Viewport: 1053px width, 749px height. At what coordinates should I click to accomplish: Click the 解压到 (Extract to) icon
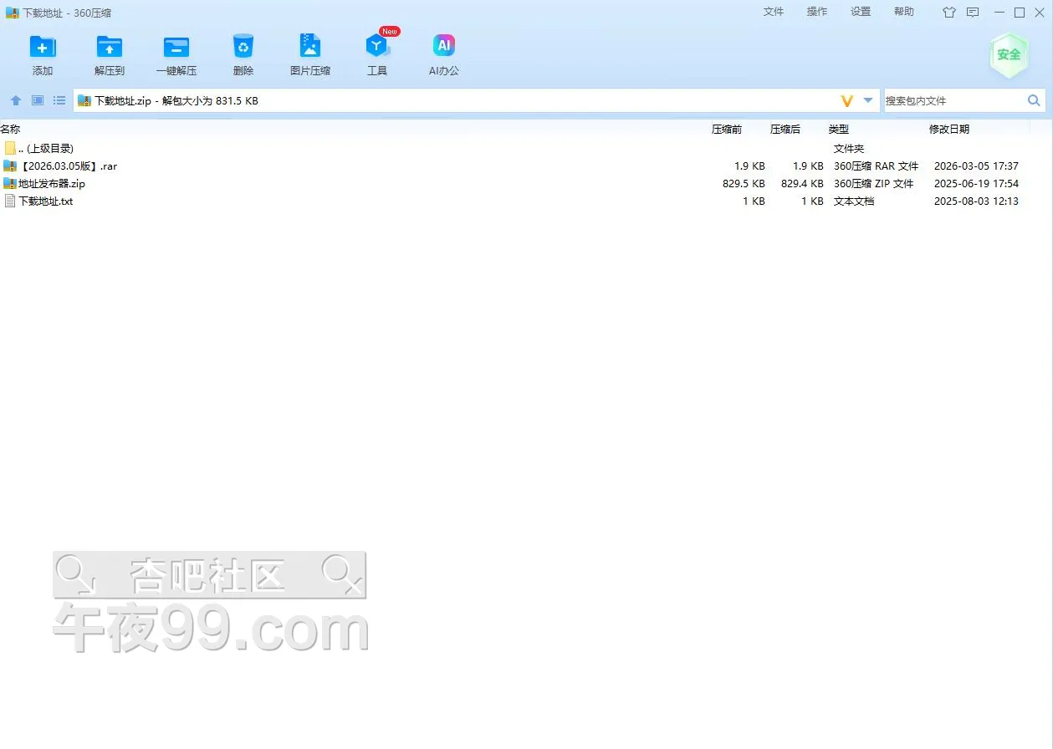tap(110, 48)
